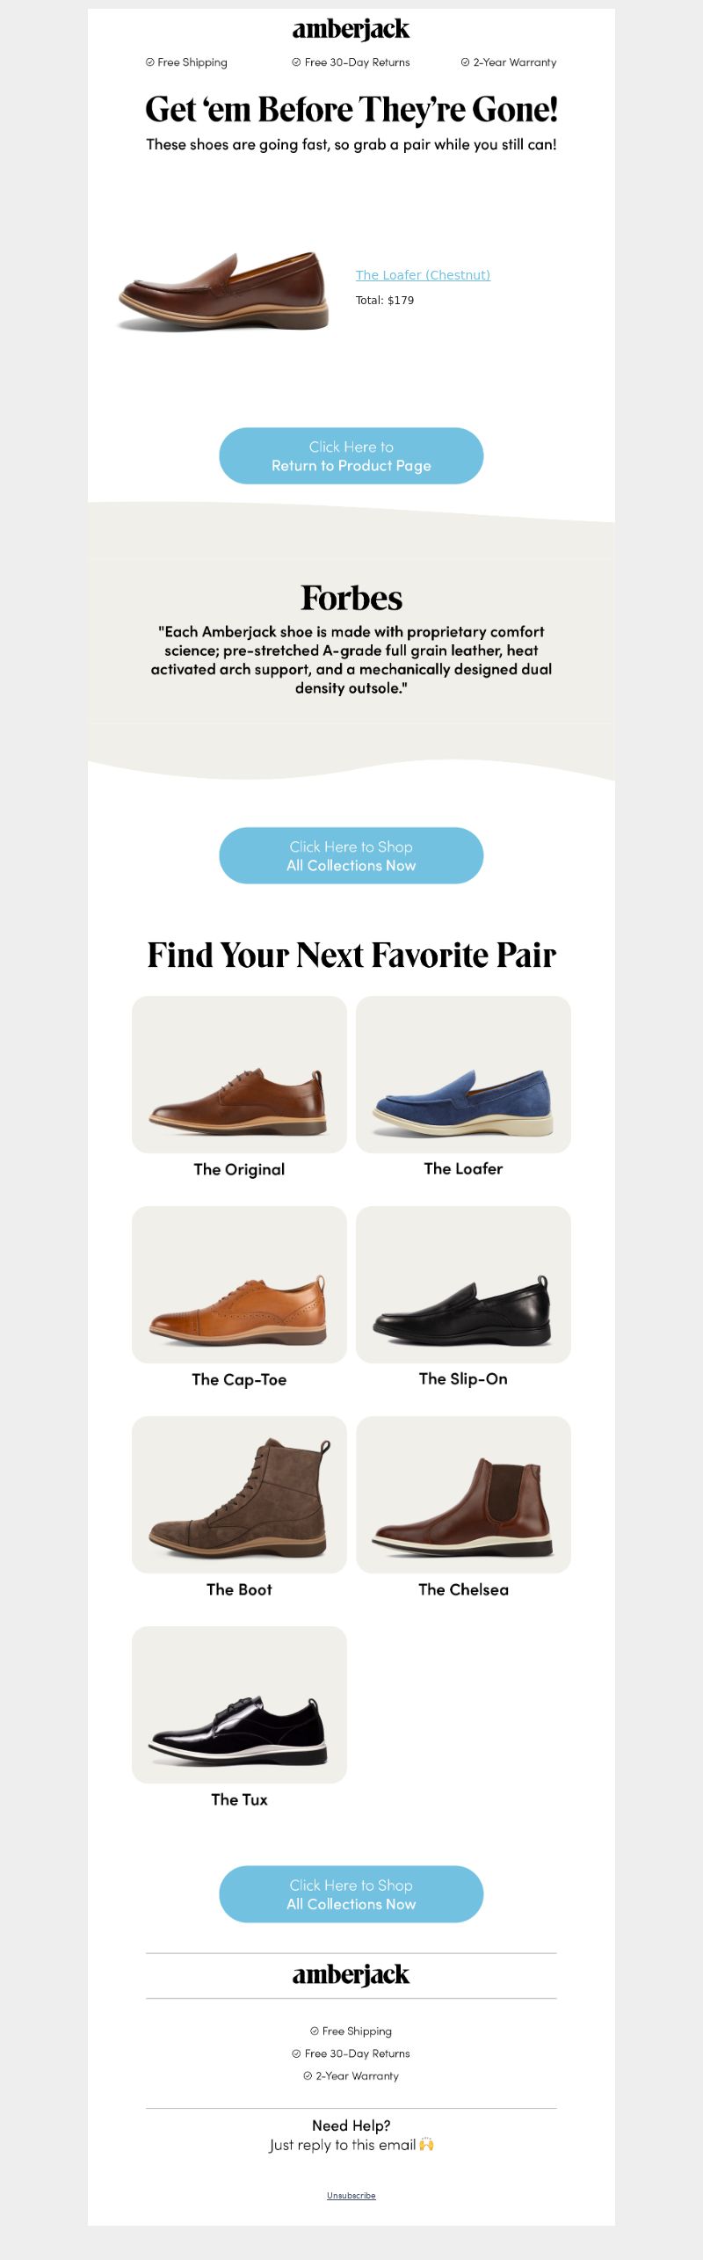703x2260 pixels.
Task: Click the chestnut loafer product image
Action: 223,290
